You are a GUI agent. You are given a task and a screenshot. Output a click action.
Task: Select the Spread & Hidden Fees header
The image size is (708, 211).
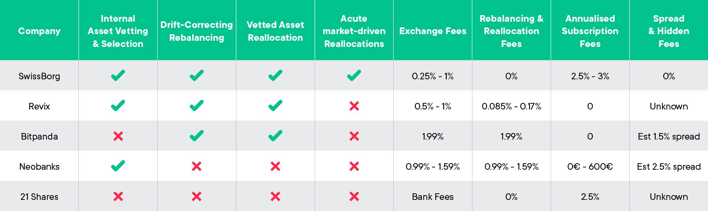tap(669, 31)
